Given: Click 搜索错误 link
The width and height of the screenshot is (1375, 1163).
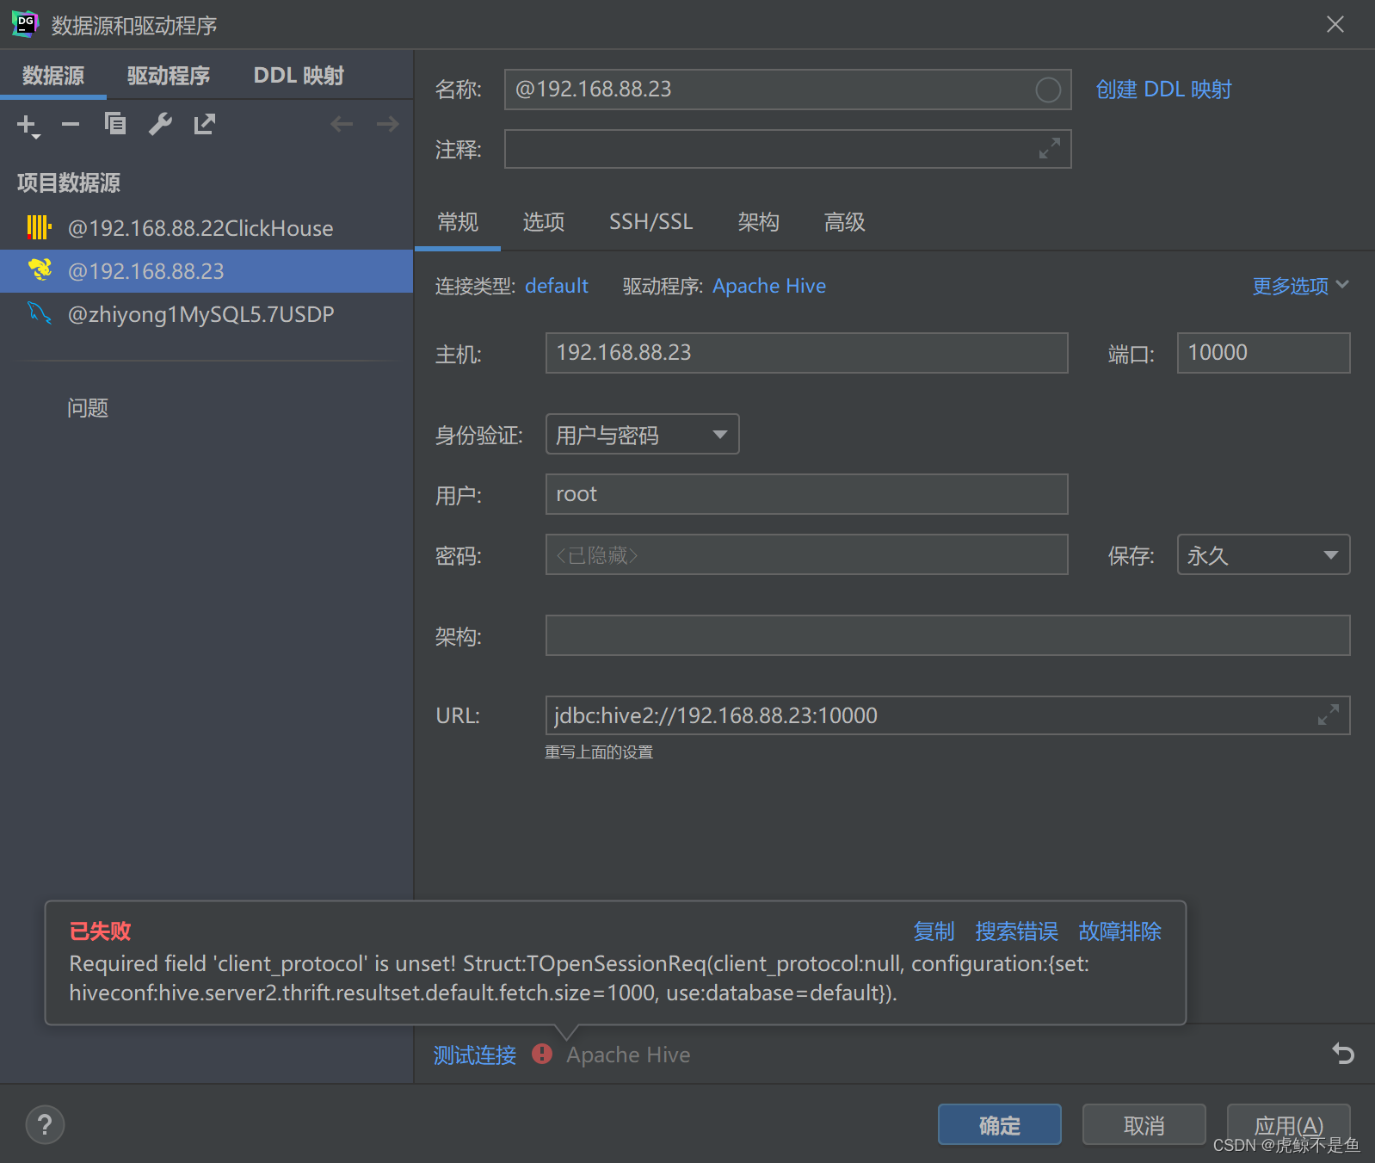Looking at the screenshot, I should click(1016, 931).
